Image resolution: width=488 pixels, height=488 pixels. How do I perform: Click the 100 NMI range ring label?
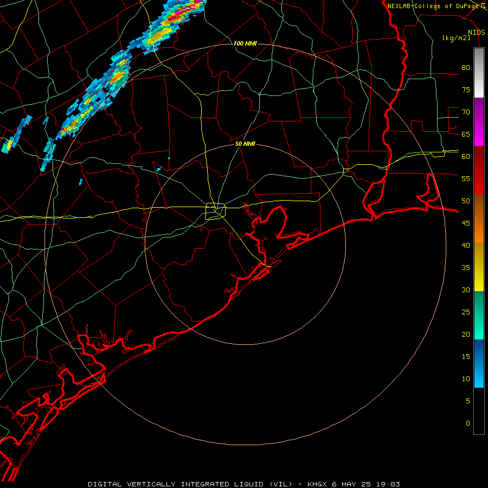(245, 43)
